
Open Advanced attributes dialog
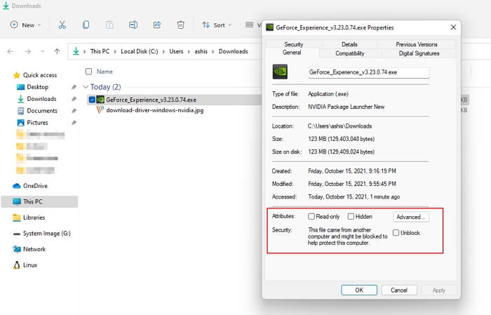(411, 217)
